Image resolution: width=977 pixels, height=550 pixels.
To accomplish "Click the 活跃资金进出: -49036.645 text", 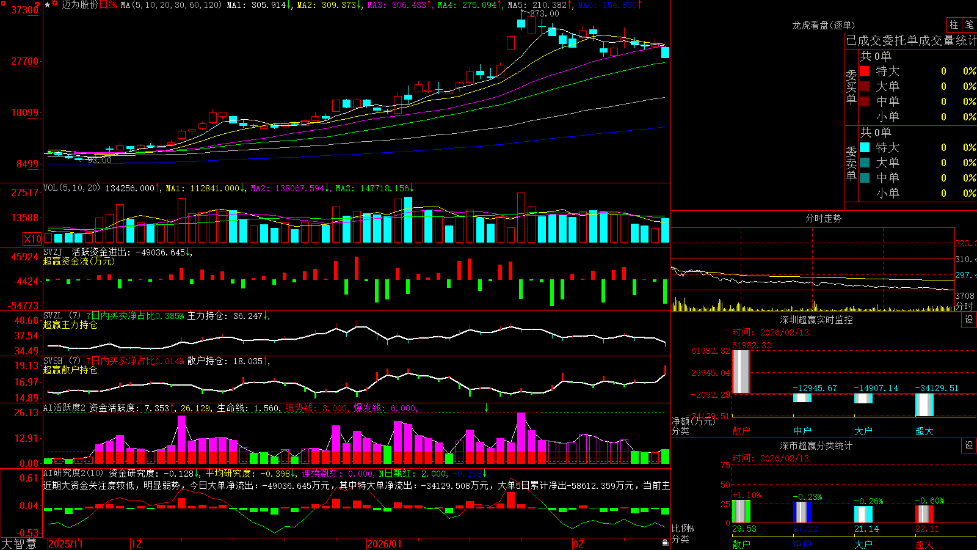I will point(128,252).
